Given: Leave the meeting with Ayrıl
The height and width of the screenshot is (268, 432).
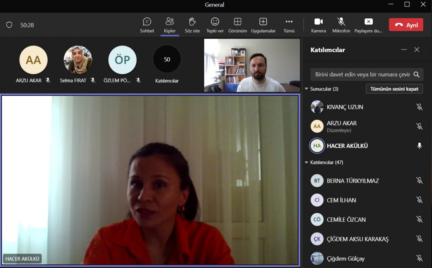Looking at the screenshot, I should 406,25.
